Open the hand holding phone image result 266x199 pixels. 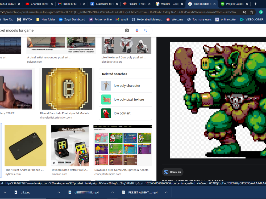16,89
